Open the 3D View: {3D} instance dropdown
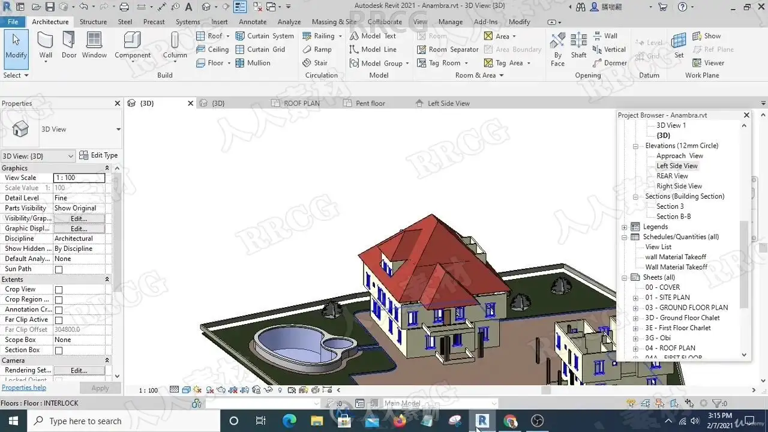Viewport: 768px width, 432px height. point(38,156)
